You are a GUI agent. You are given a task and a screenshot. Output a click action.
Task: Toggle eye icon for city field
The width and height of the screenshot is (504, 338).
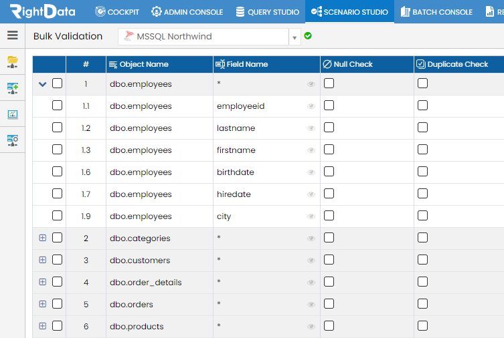point(311,216)
